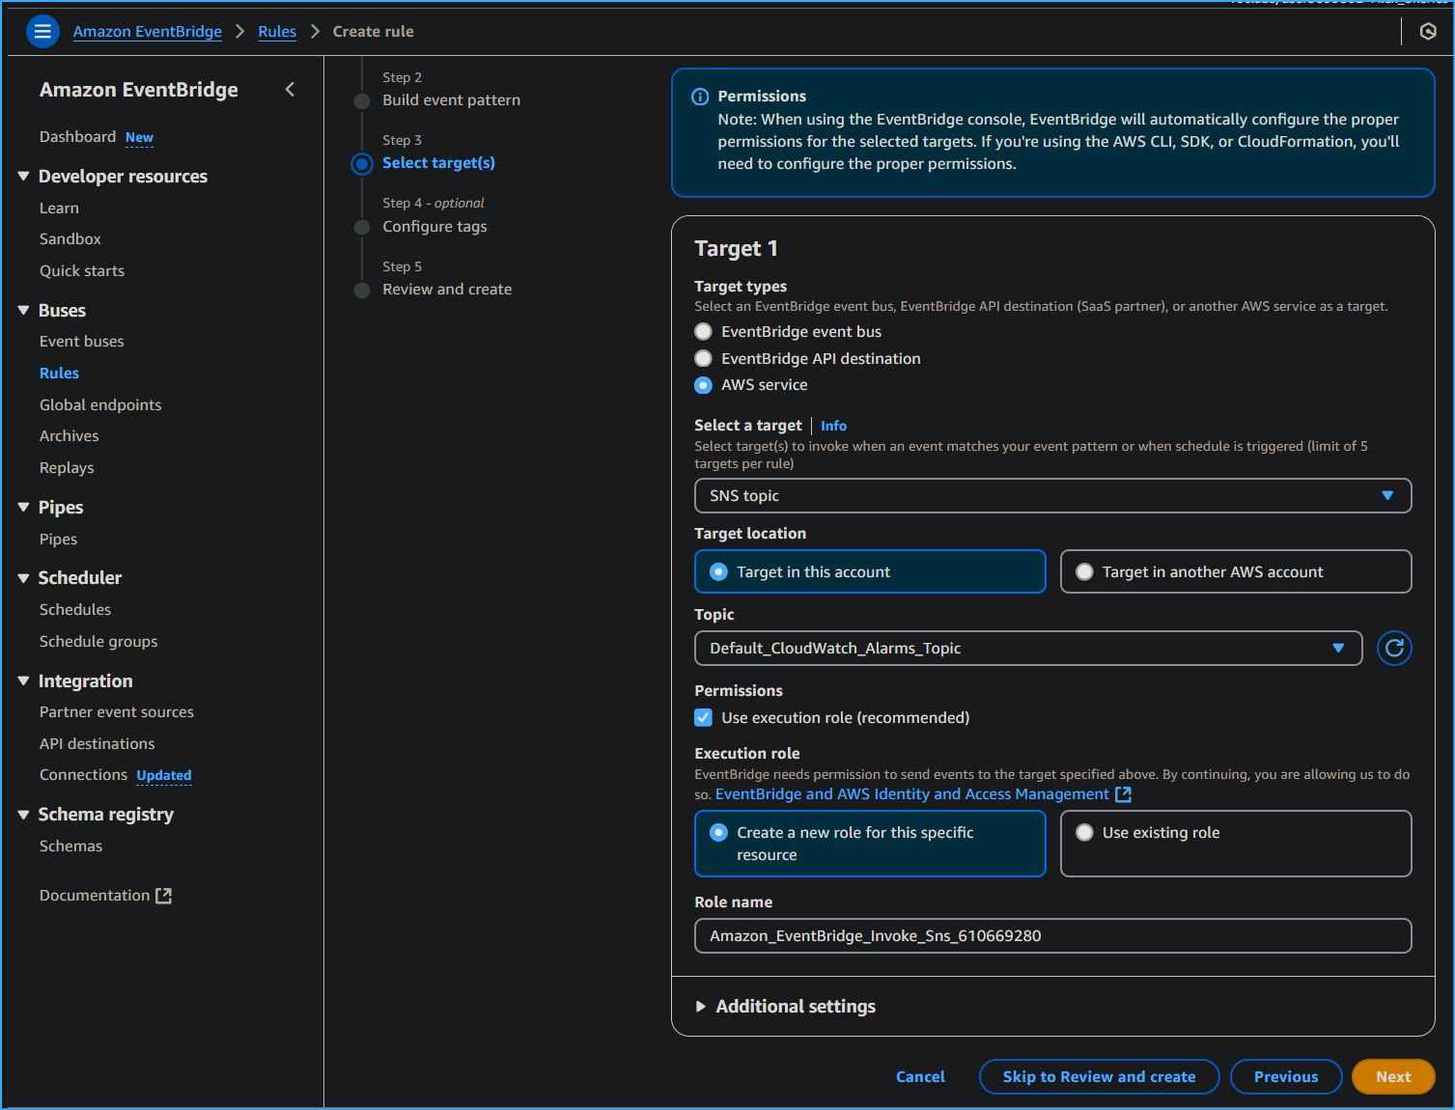Select EventBridge API destination target type
Screen dimensions: 1455x1110
pyautogui.click(x=703, y=358)
